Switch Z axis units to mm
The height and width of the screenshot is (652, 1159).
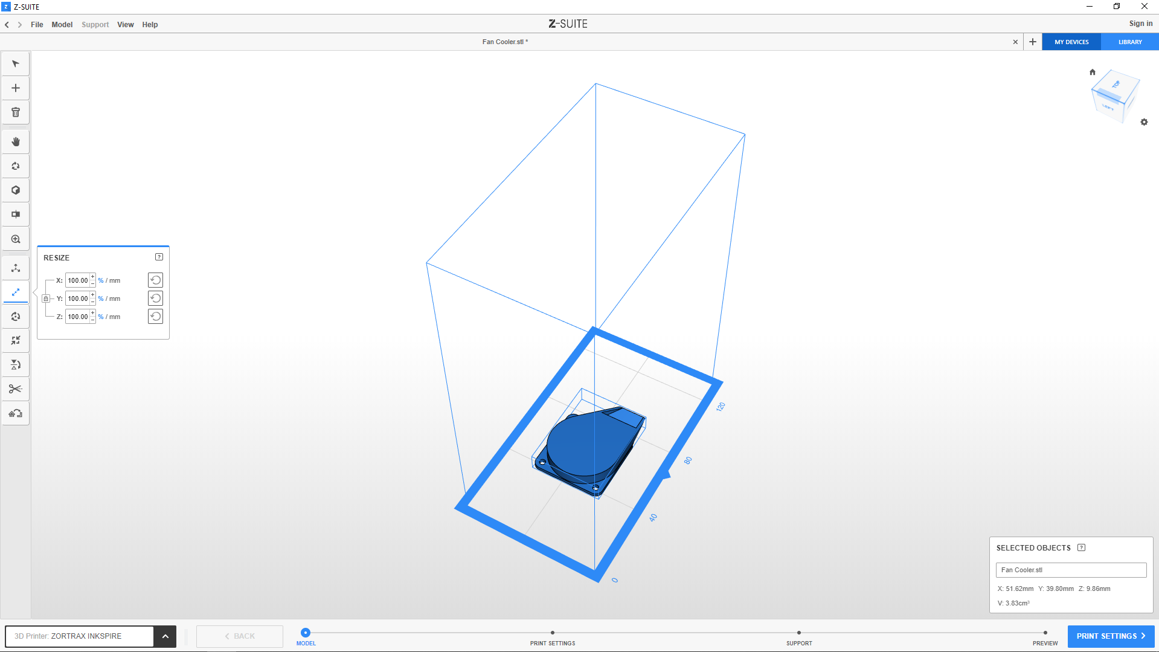click(115, 317)
